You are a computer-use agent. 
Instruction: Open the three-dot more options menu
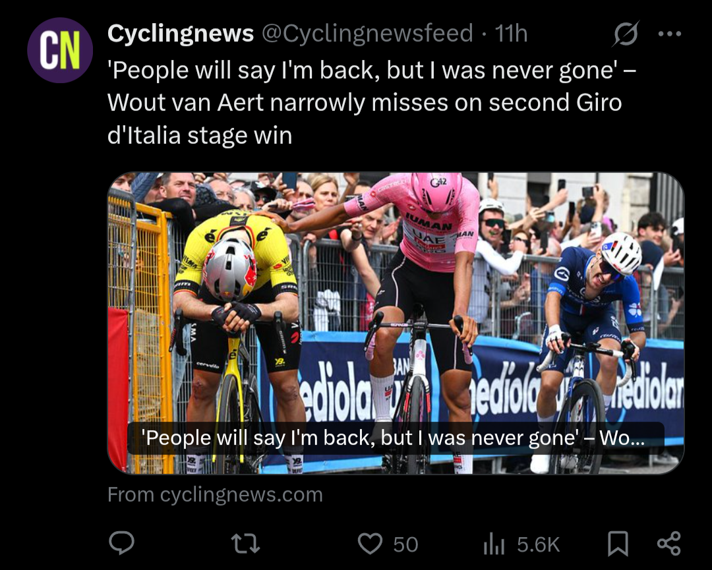point(670,34)
